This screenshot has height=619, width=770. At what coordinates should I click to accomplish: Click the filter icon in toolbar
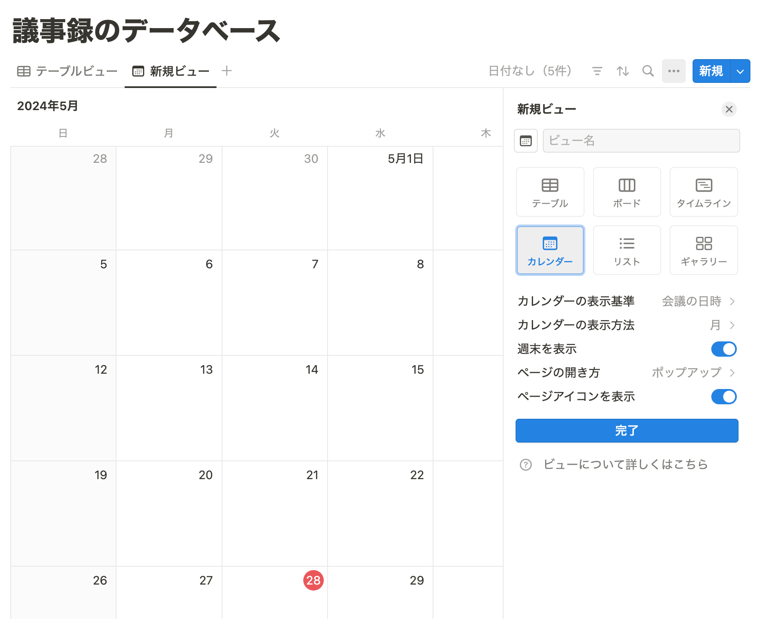(597, 71)
